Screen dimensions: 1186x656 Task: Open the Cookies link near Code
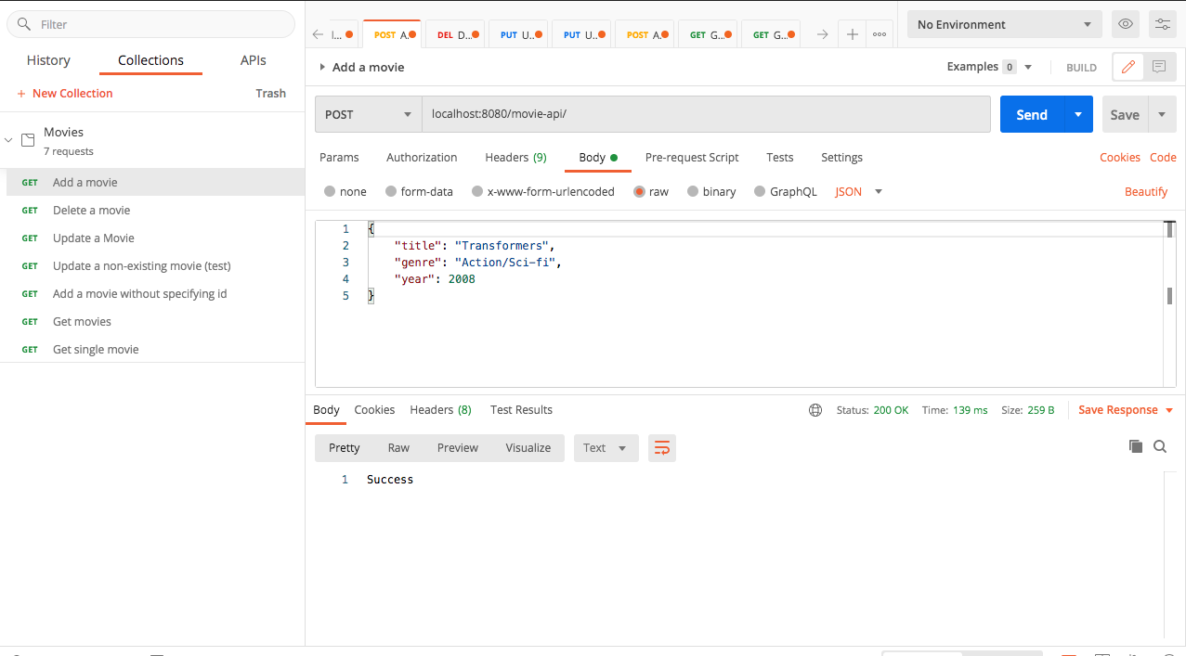click(x=1120, y=158)
